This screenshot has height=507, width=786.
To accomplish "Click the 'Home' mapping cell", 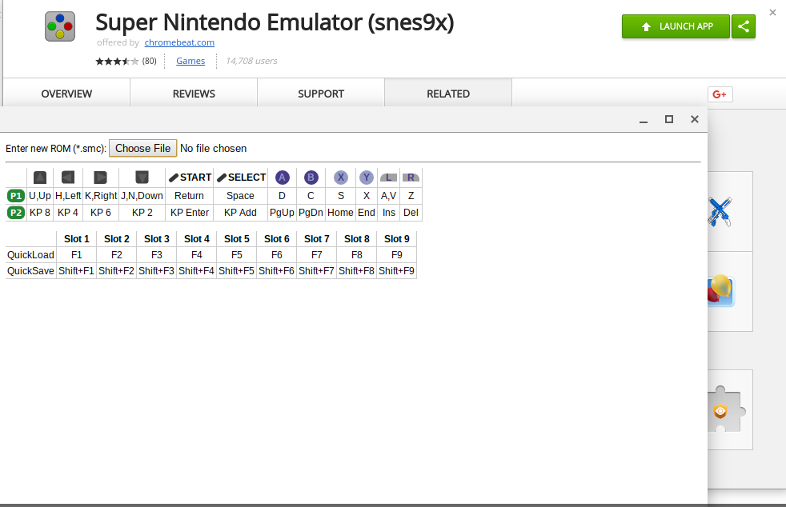I will 341,213.
